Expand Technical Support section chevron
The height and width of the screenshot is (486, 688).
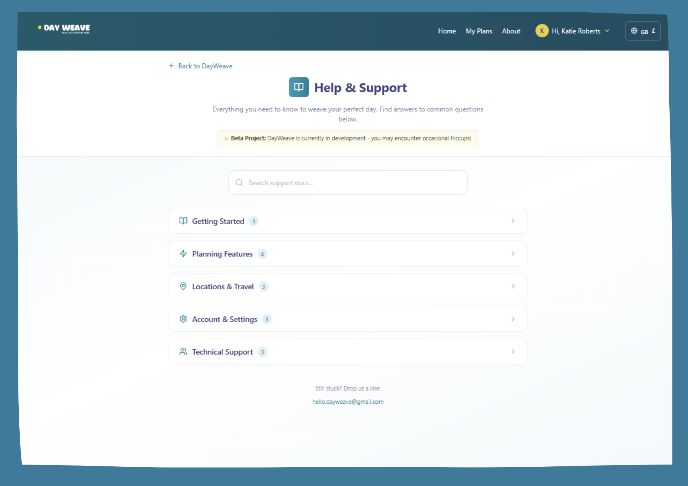click(x=513, y=352)
